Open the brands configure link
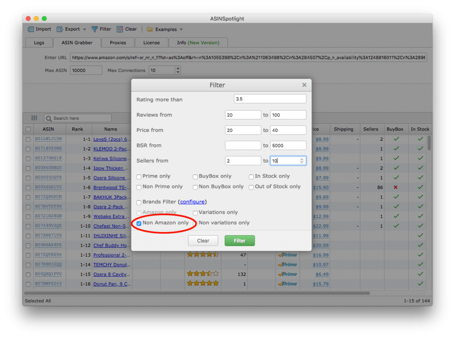 coord(192,202)
